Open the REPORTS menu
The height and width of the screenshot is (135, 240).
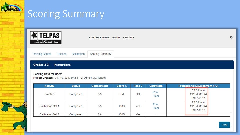pyautogui.click(x=128, y=38)
